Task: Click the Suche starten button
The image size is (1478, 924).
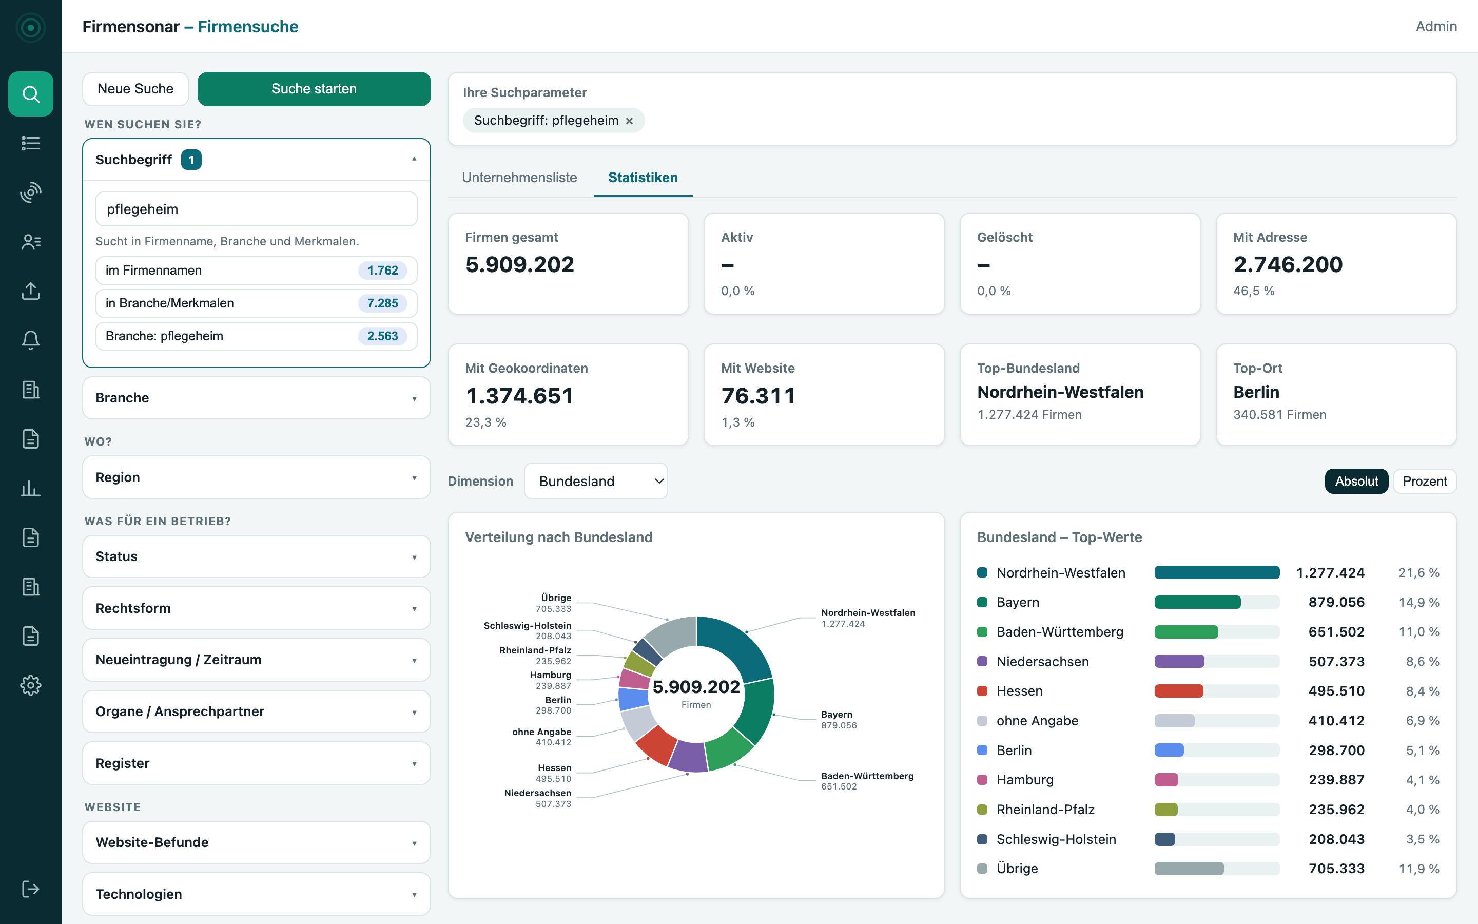Action: (x=314, y=89)
